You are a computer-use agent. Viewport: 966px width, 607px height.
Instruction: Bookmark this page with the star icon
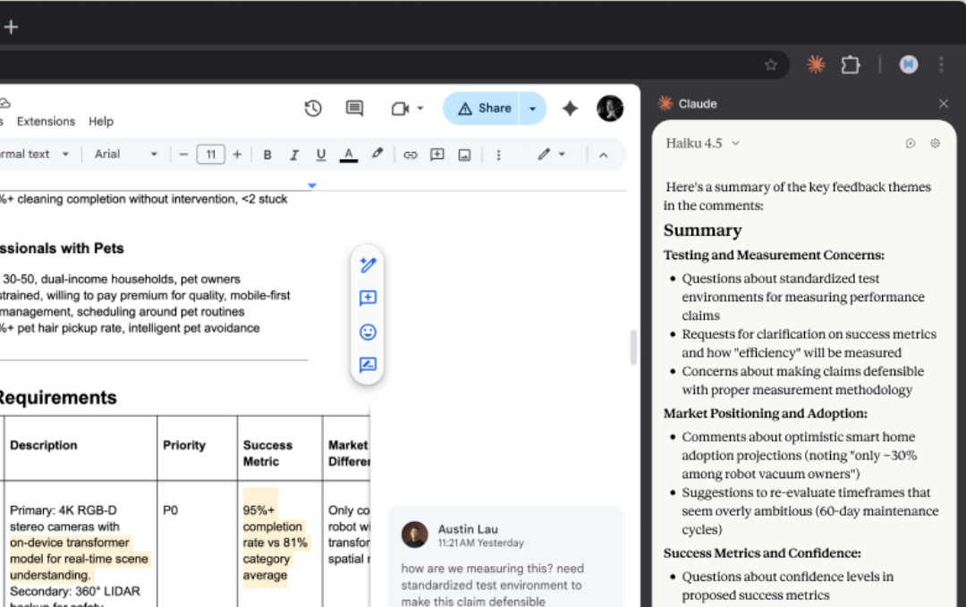pyautogui.click(x=771, y=64)
